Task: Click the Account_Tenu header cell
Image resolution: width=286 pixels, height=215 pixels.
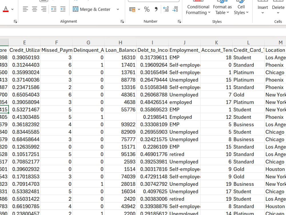Action: pos(217,50)
